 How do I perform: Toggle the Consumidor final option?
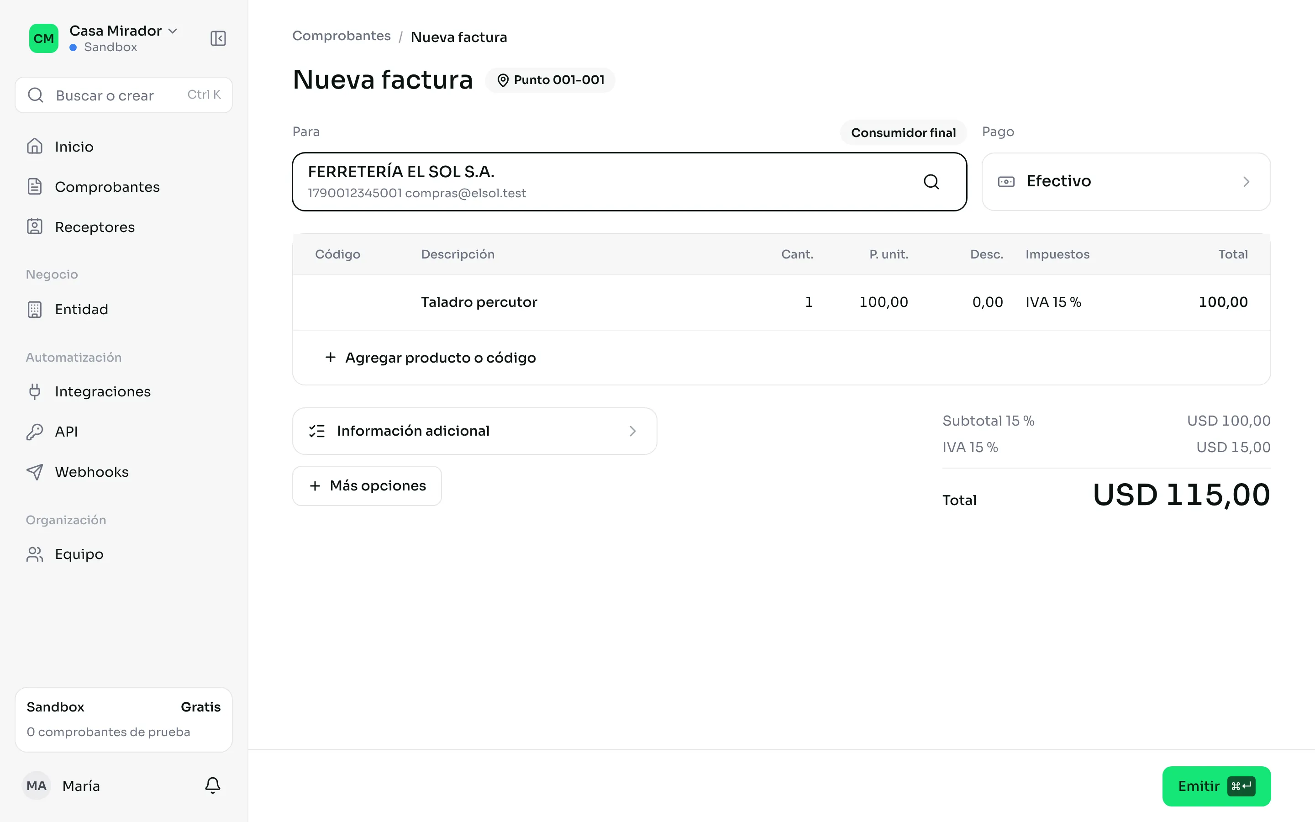point(903,132)
